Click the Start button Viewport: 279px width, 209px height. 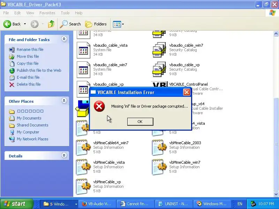(x=16, y=204)
